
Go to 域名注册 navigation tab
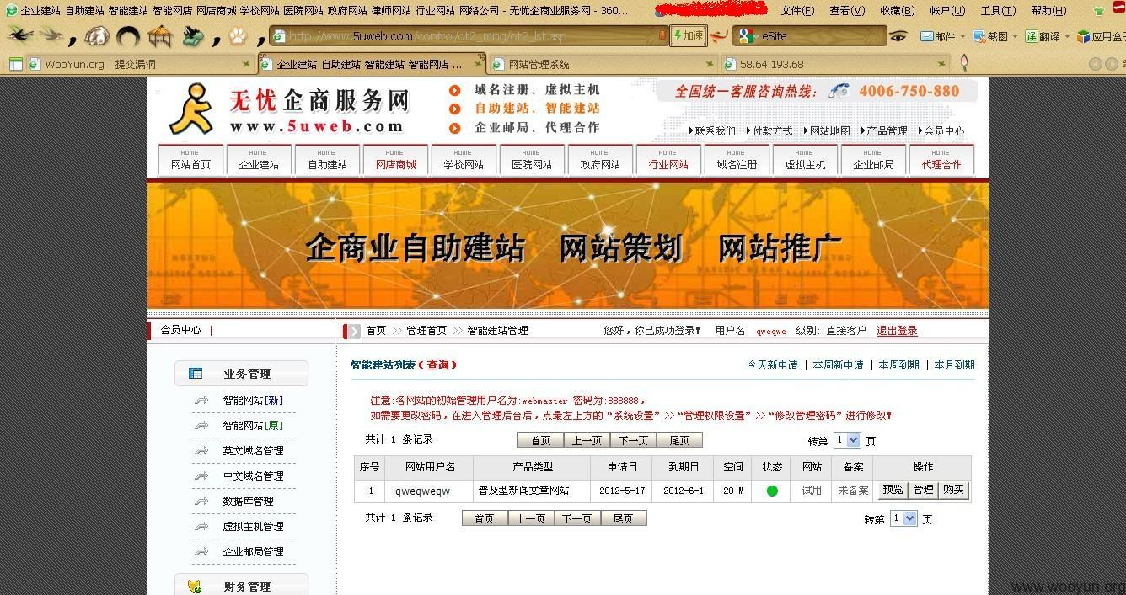tap(737, 159)
